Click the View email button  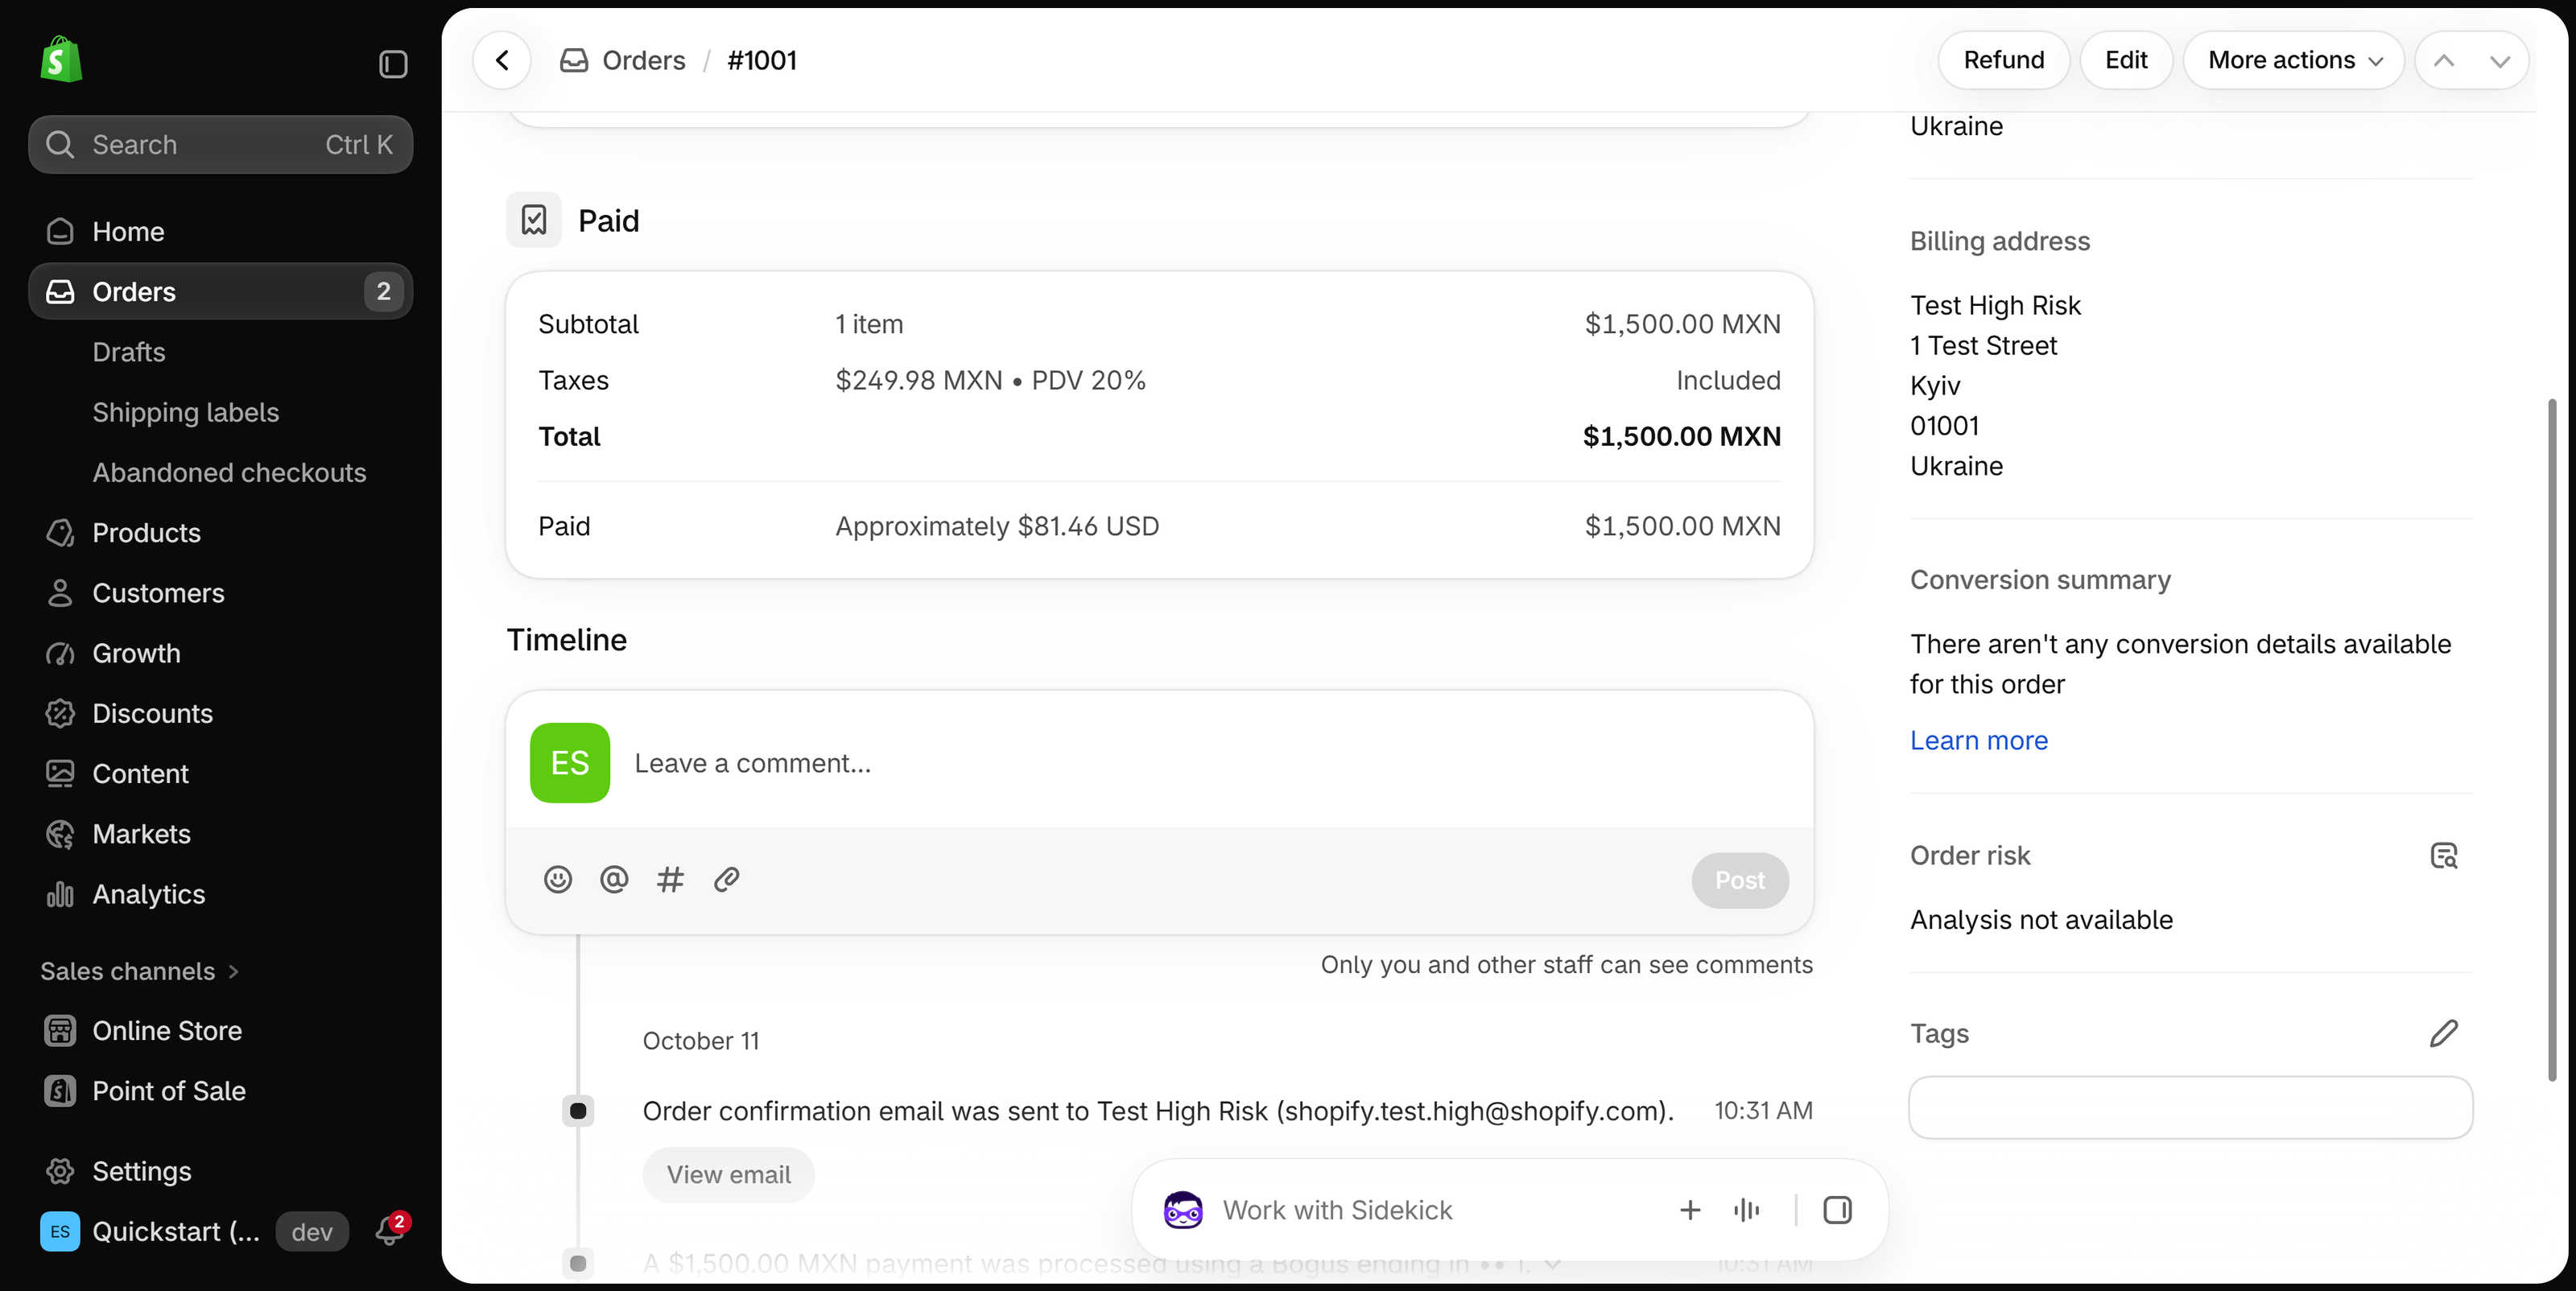coord(728,1174)
